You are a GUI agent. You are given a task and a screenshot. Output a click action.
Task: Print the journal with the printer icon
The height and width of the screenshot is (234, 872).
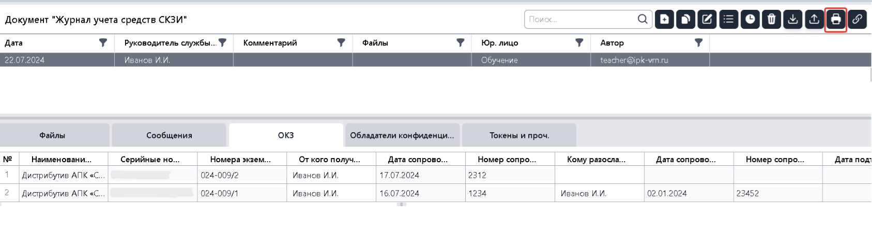pyautogui.click(x=836, y=20)
